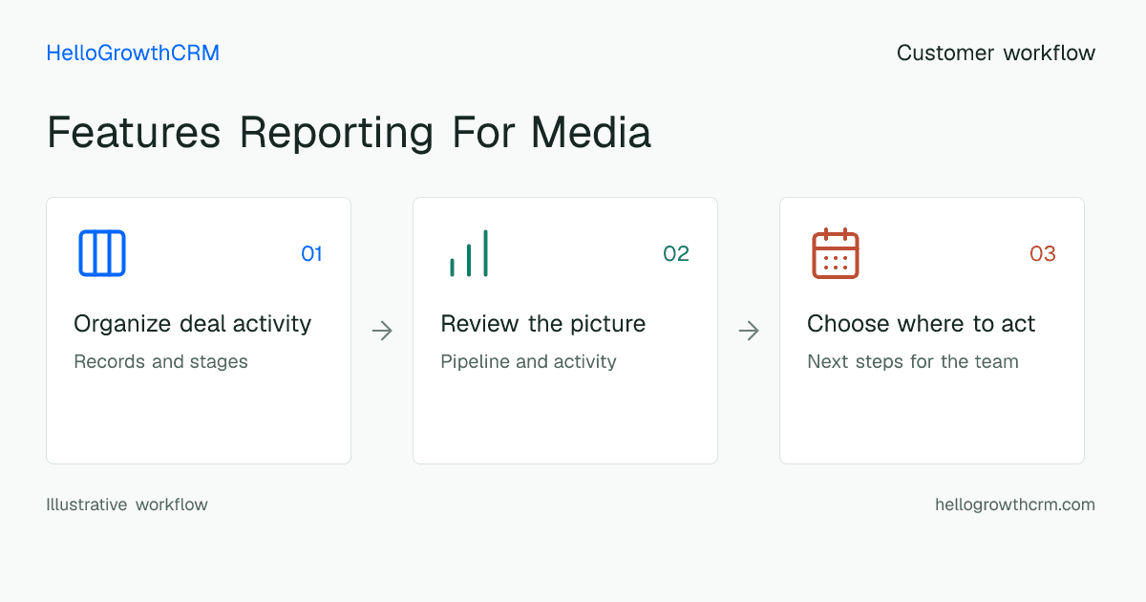Click the 'Next steps for the team' subtitle

pyautogui.click(x=913, y=362)
